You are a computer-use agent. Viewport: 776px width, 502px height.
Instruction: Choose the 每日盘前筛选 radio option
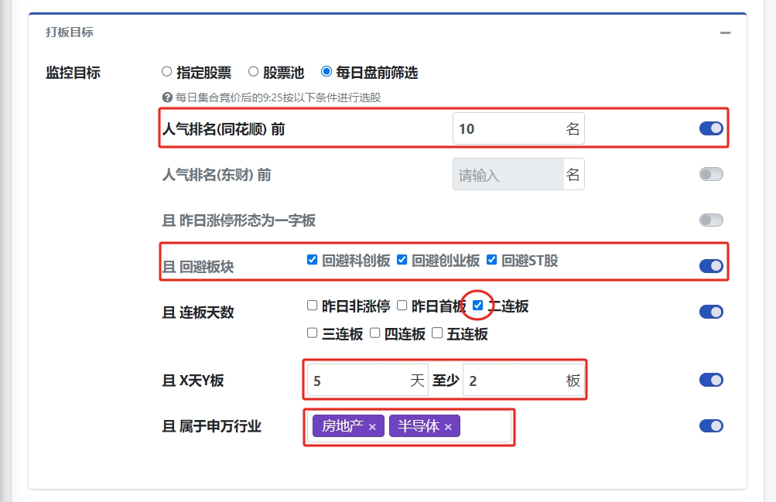pos(326,72)
